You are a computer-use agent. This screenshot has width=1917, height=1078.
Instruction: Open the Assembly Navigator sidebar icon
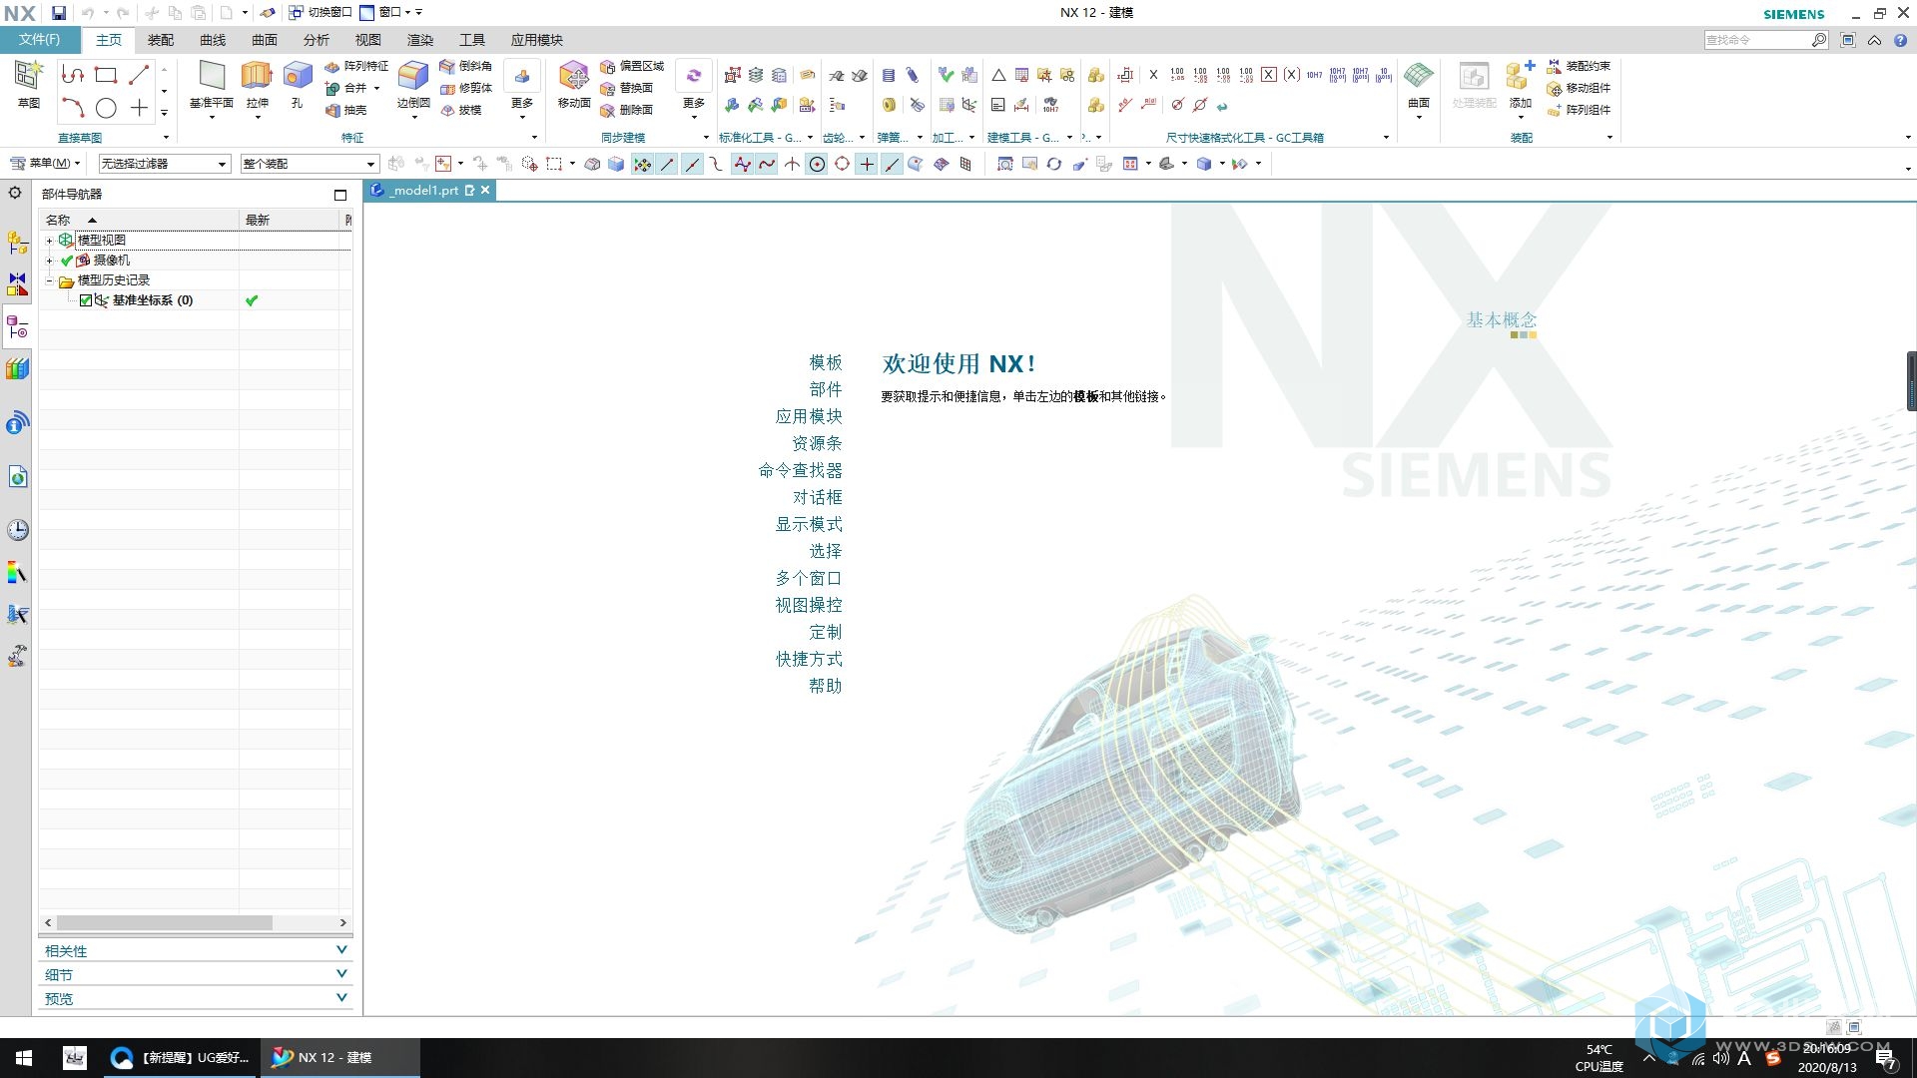17,243
